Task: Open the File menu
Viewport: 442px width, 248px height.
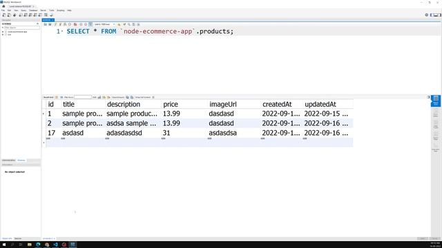Action: point(3,10)
